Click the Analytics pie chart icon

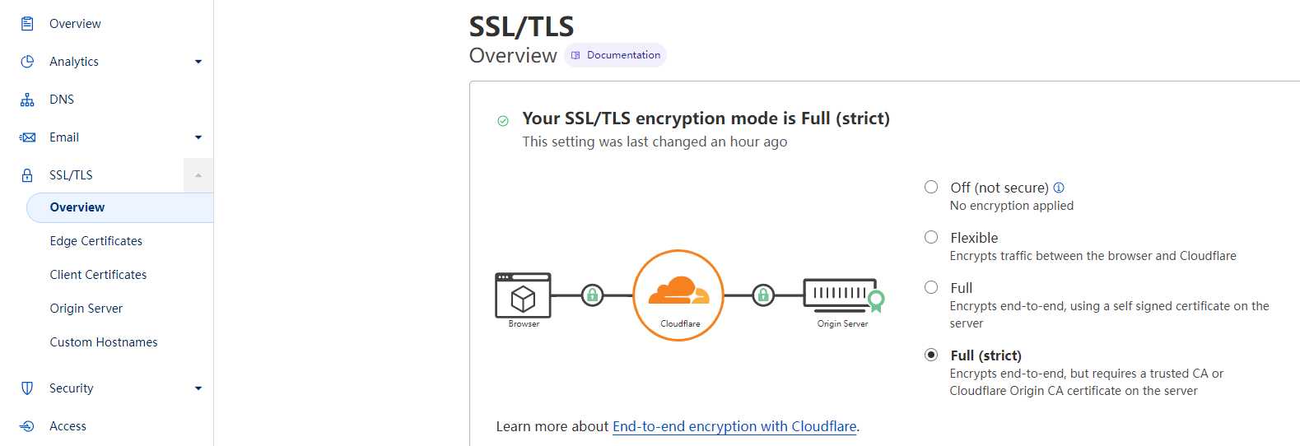click(27, 62)
